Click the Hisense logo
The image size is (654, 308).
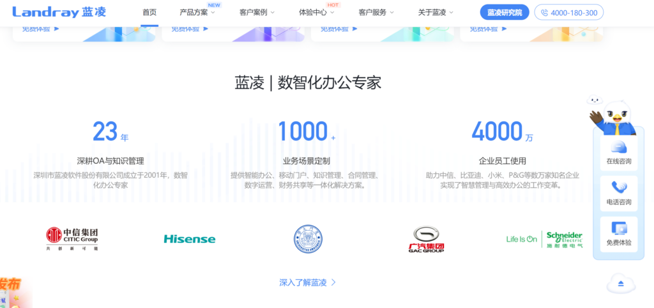(190, 239)
